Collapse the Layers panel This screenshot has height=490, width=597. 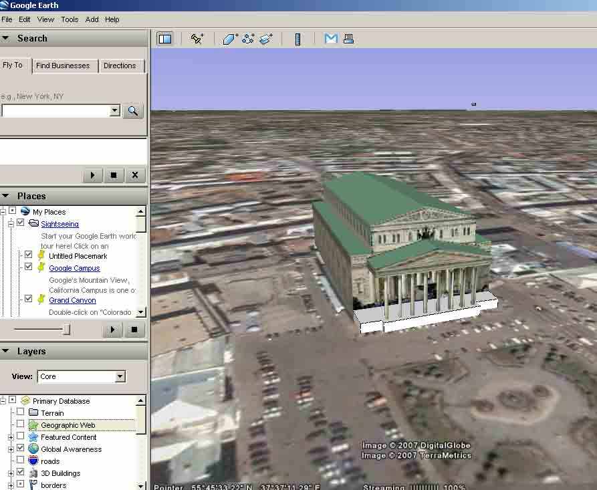pos(6,351)
